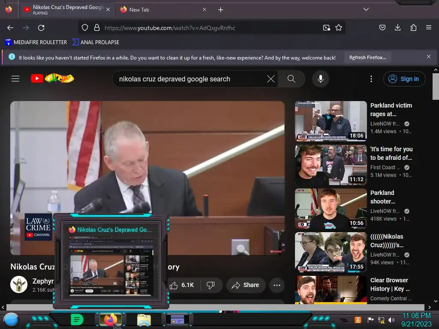Go to the YouTube home logo
This screenshot has width=439, height=329.
(52, 78)
